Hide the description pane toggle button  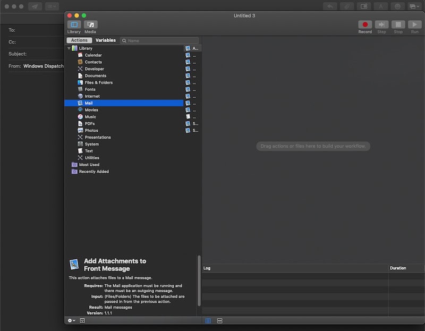(x=82, y=321)
